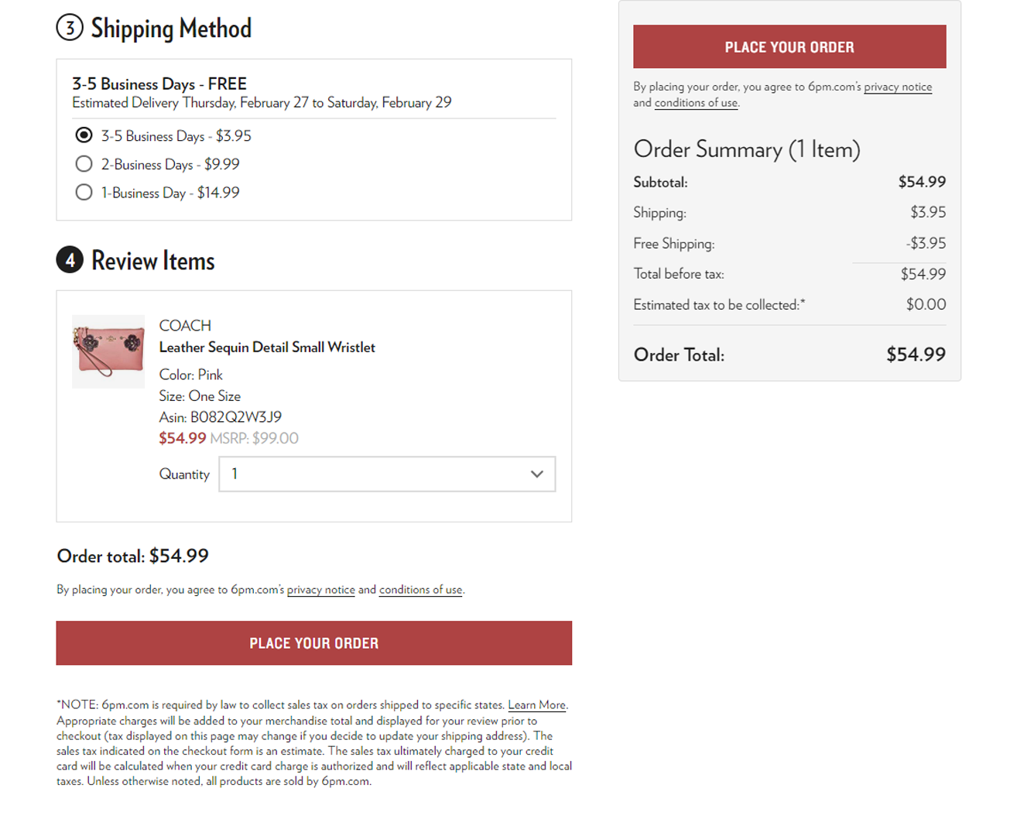The height and width of the screenshot is (836, 1010).
Task: Click top Place Your Order button
Action: coord(789,46)
